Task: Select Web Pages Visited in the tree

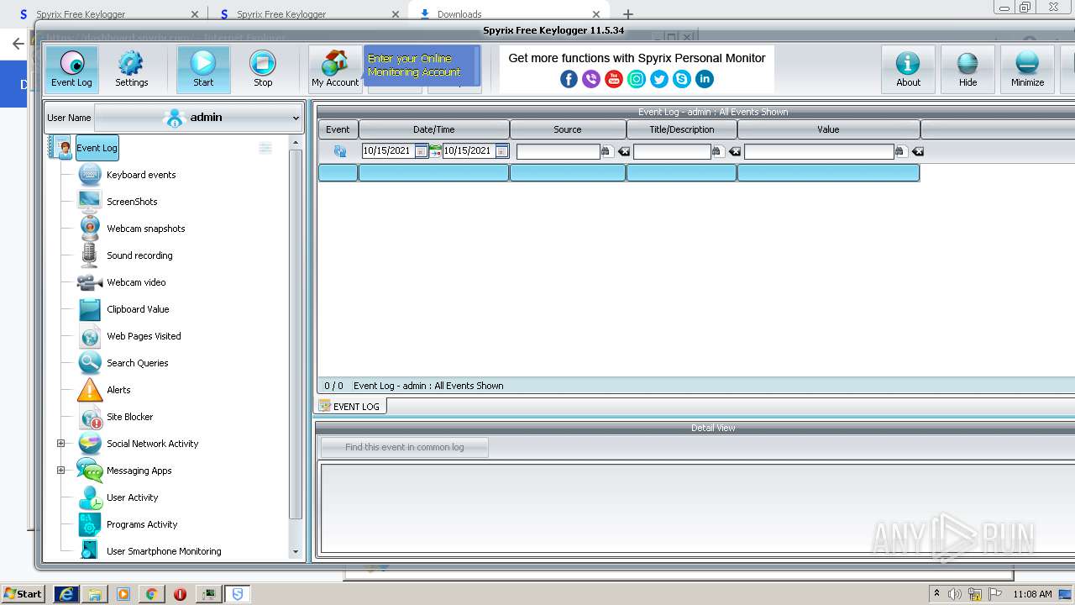Action: (144, 336)
